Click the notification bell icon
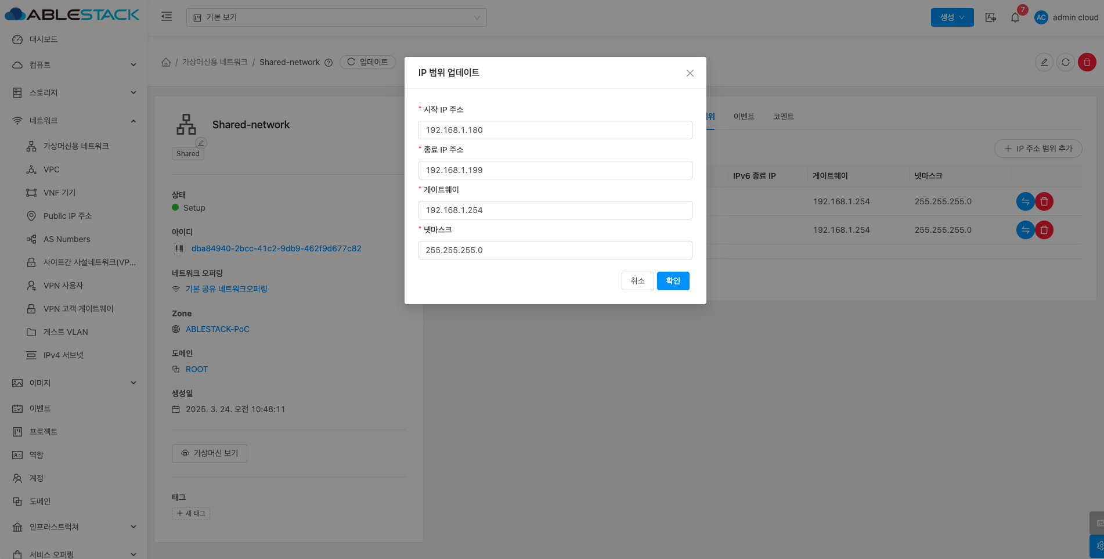1104x559 pixels. [x=1015, y=17]
